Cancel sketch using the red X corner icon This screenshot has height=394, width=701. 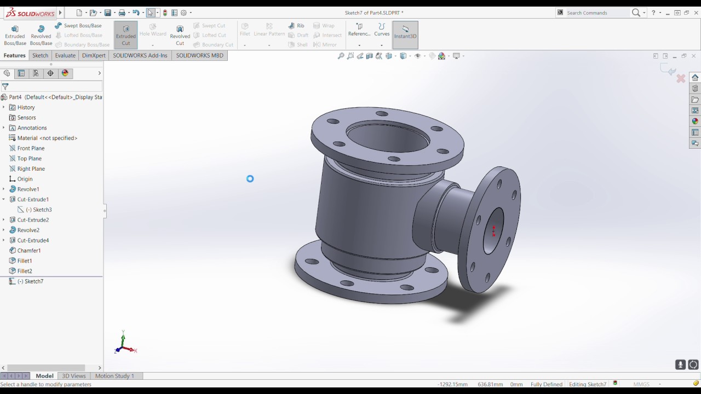(x=681, y=79)
